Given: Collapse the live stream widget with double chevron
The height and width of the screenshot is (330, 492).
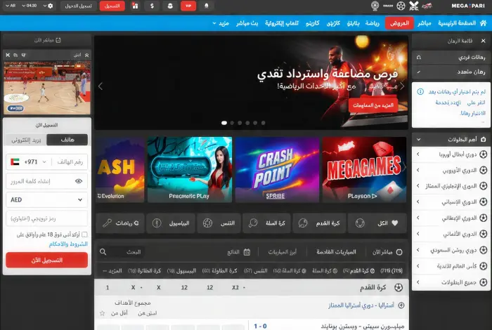Looking at the screenshot, I should click(x=87, y=55).
